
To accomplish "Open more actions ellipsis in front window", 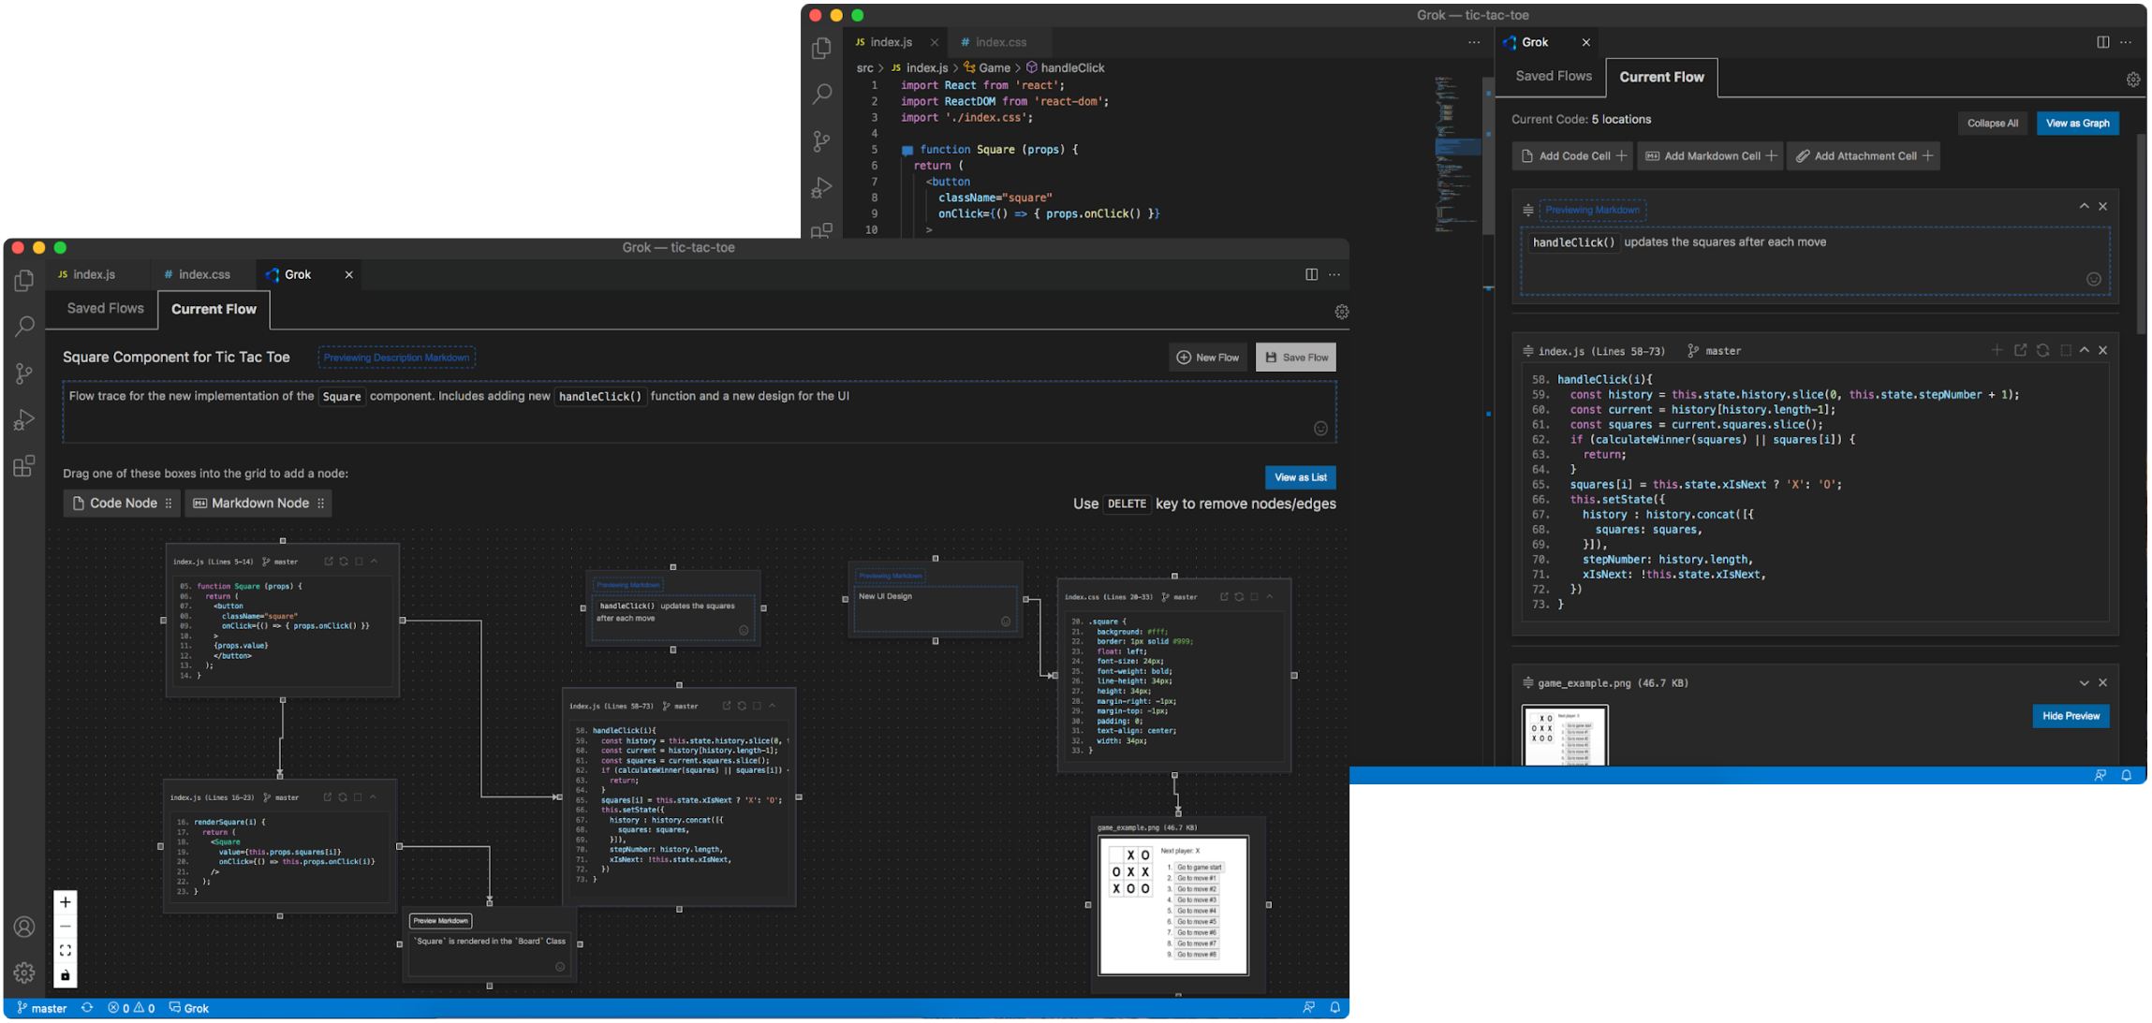I will click(x=1334, y=274).
